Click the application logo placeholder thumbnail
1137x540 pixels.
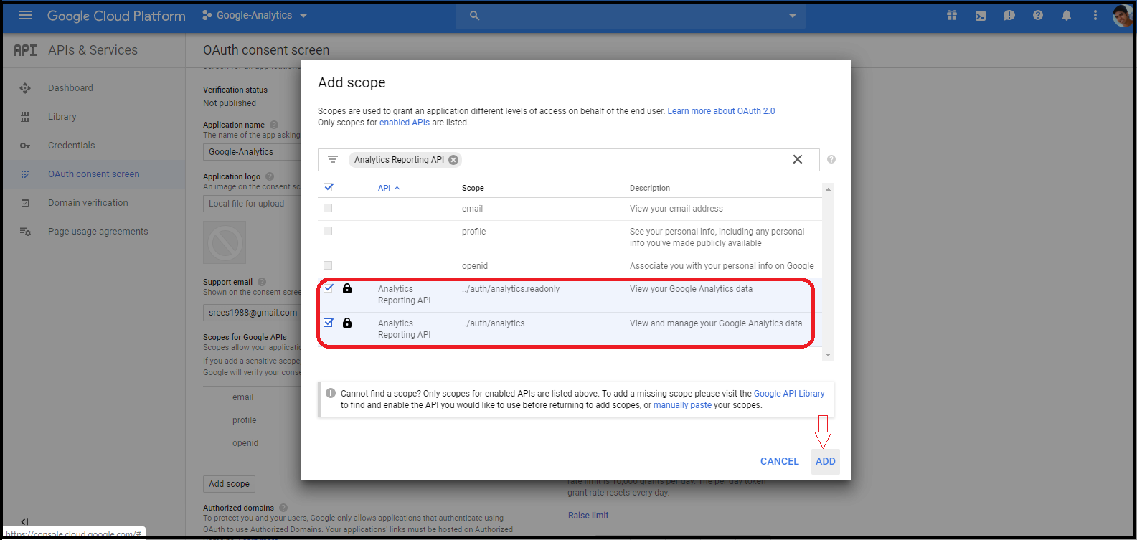click(x=225, y=242)
